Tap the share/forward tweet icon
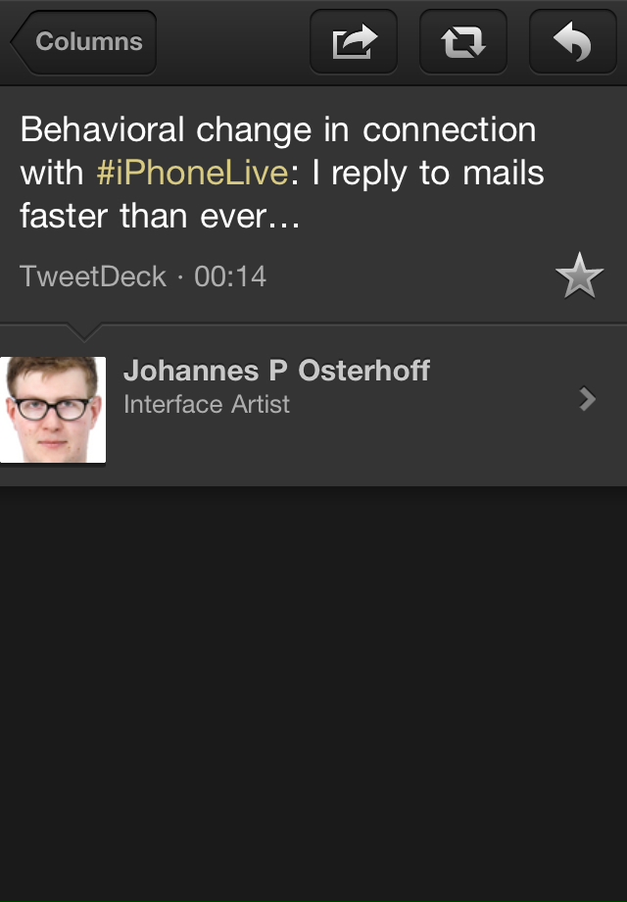627x902 pixels. pos(353,42)
